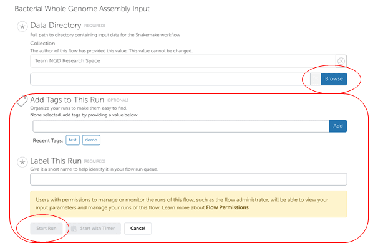This screenshot has width=373, height=251.
Task: Click the tag icon beside Add Tags
Action: coord(22,101)
